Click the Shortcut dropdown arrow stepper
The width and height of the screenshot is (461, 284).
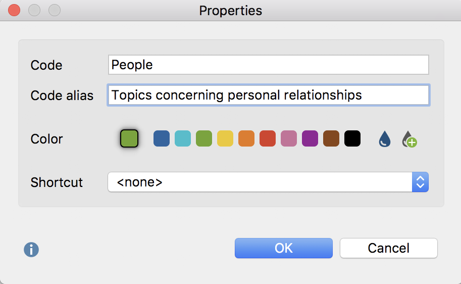click(420, 182)
